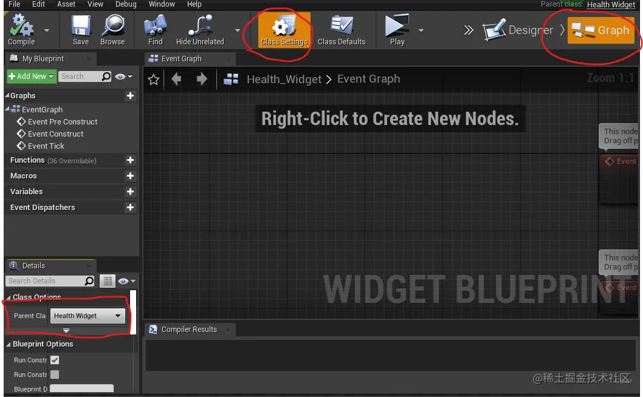Open the Edit menu

pos(38,4)
